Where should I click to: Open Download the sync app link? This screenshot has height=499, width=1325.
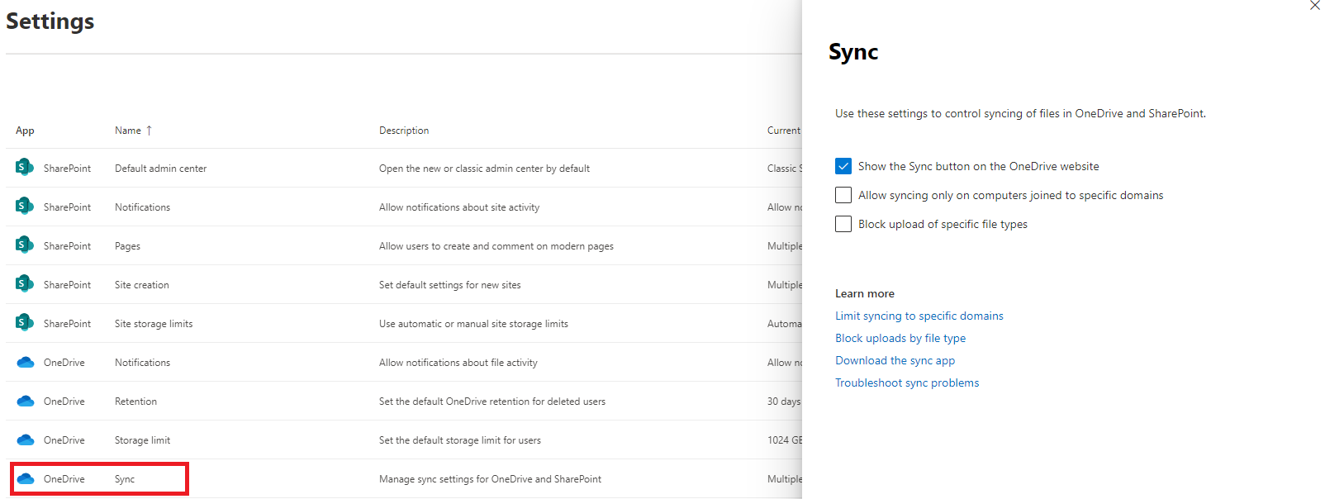coord(895,360)
